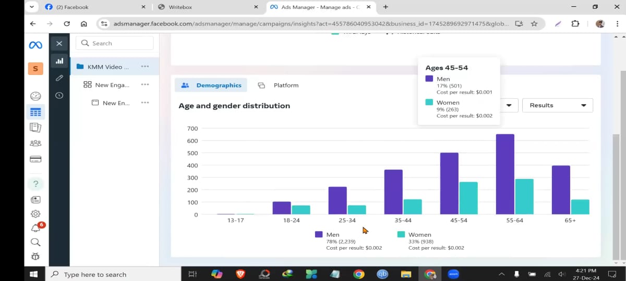Open the settings gear in left rail
The image size is (626, 281).
35,214
